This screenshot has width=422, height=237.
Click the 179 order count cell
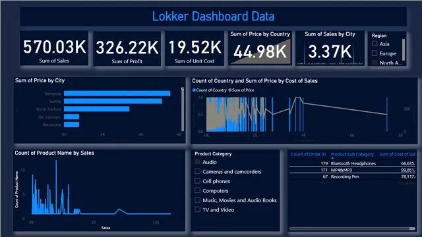click(324, 163)
